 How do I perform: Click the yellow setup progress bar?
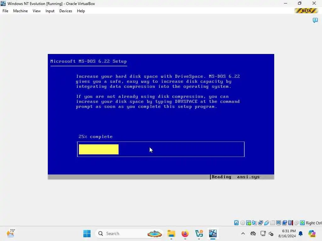99,149
